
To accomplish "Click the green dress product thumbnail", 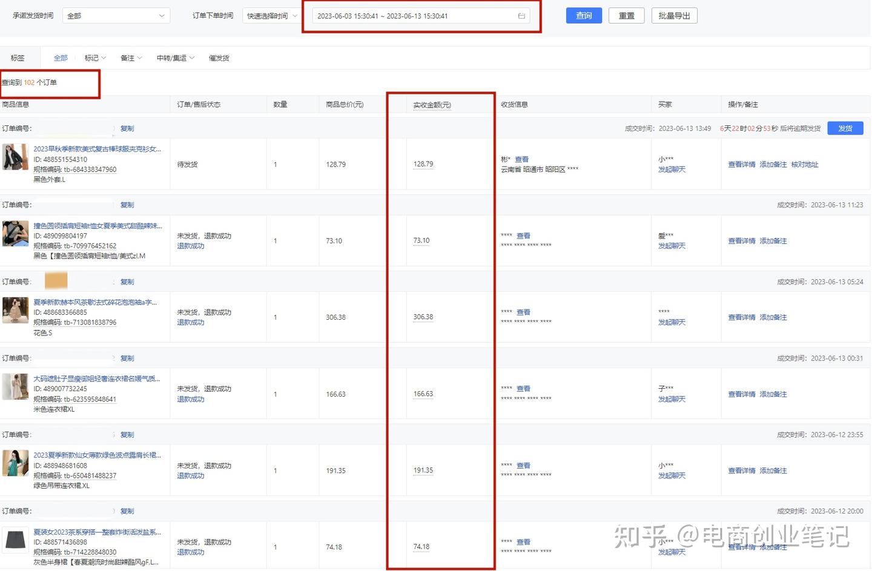I will [x=15, y=463].
